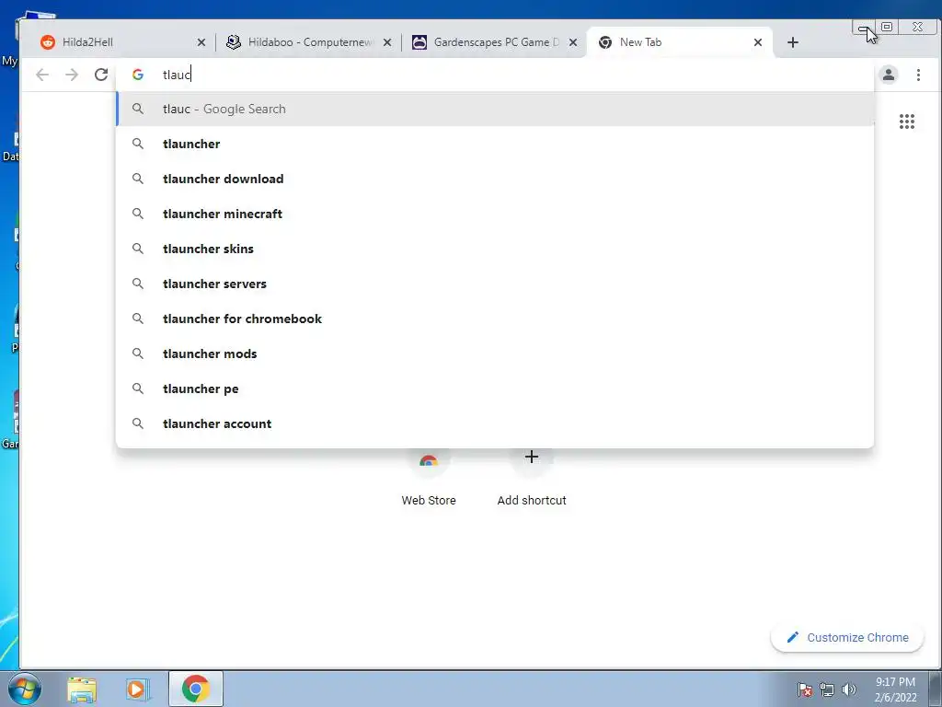Click the taskbar clock showing 9:17 PM

point(895,690)
